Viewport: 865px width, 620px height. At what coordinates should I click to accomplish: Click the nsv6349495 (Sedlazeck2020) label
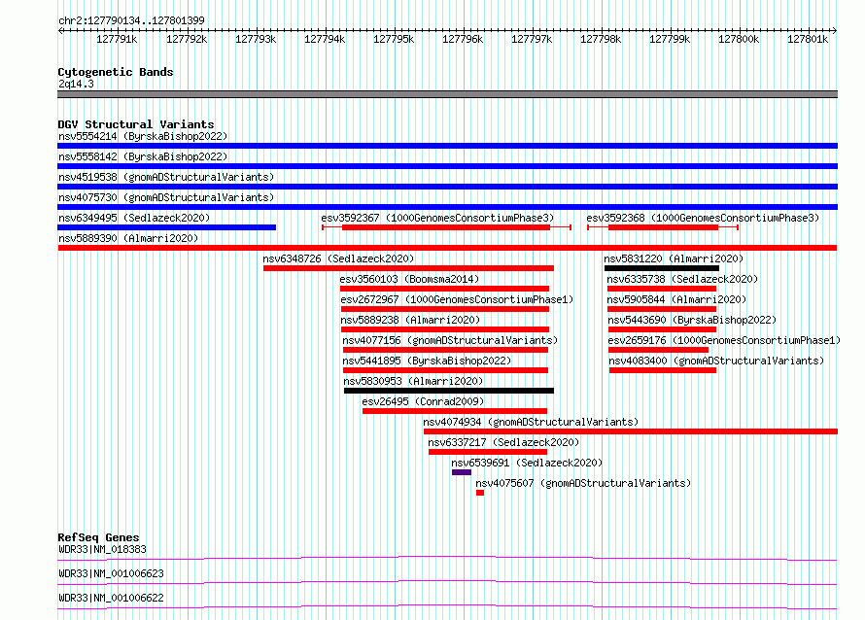pyautogui.click(x=134, y=218)
